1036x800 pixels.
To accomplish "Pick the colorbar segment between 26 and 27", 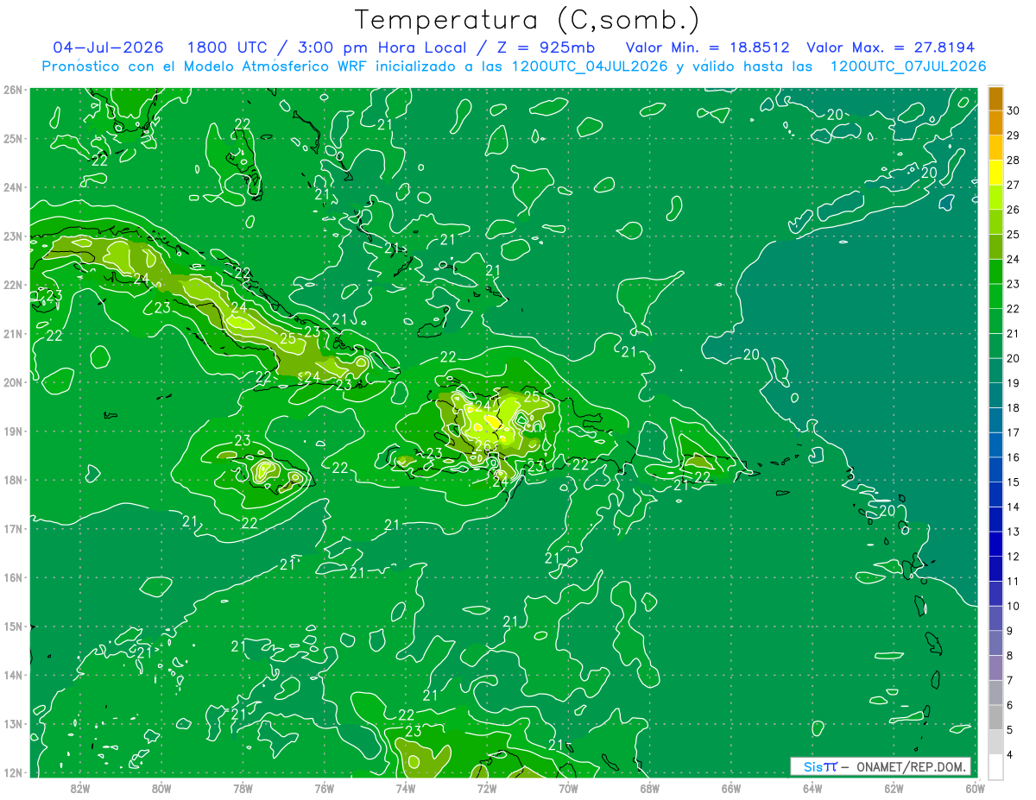I will point(995,198).
